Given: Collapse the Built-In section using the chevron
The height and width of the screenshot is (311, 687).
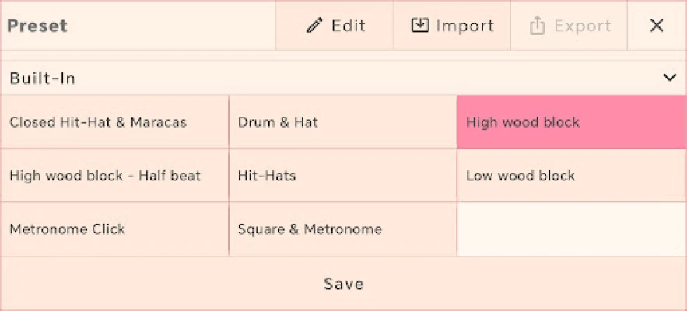Looking at the screenshot, I should coord(669,78).
